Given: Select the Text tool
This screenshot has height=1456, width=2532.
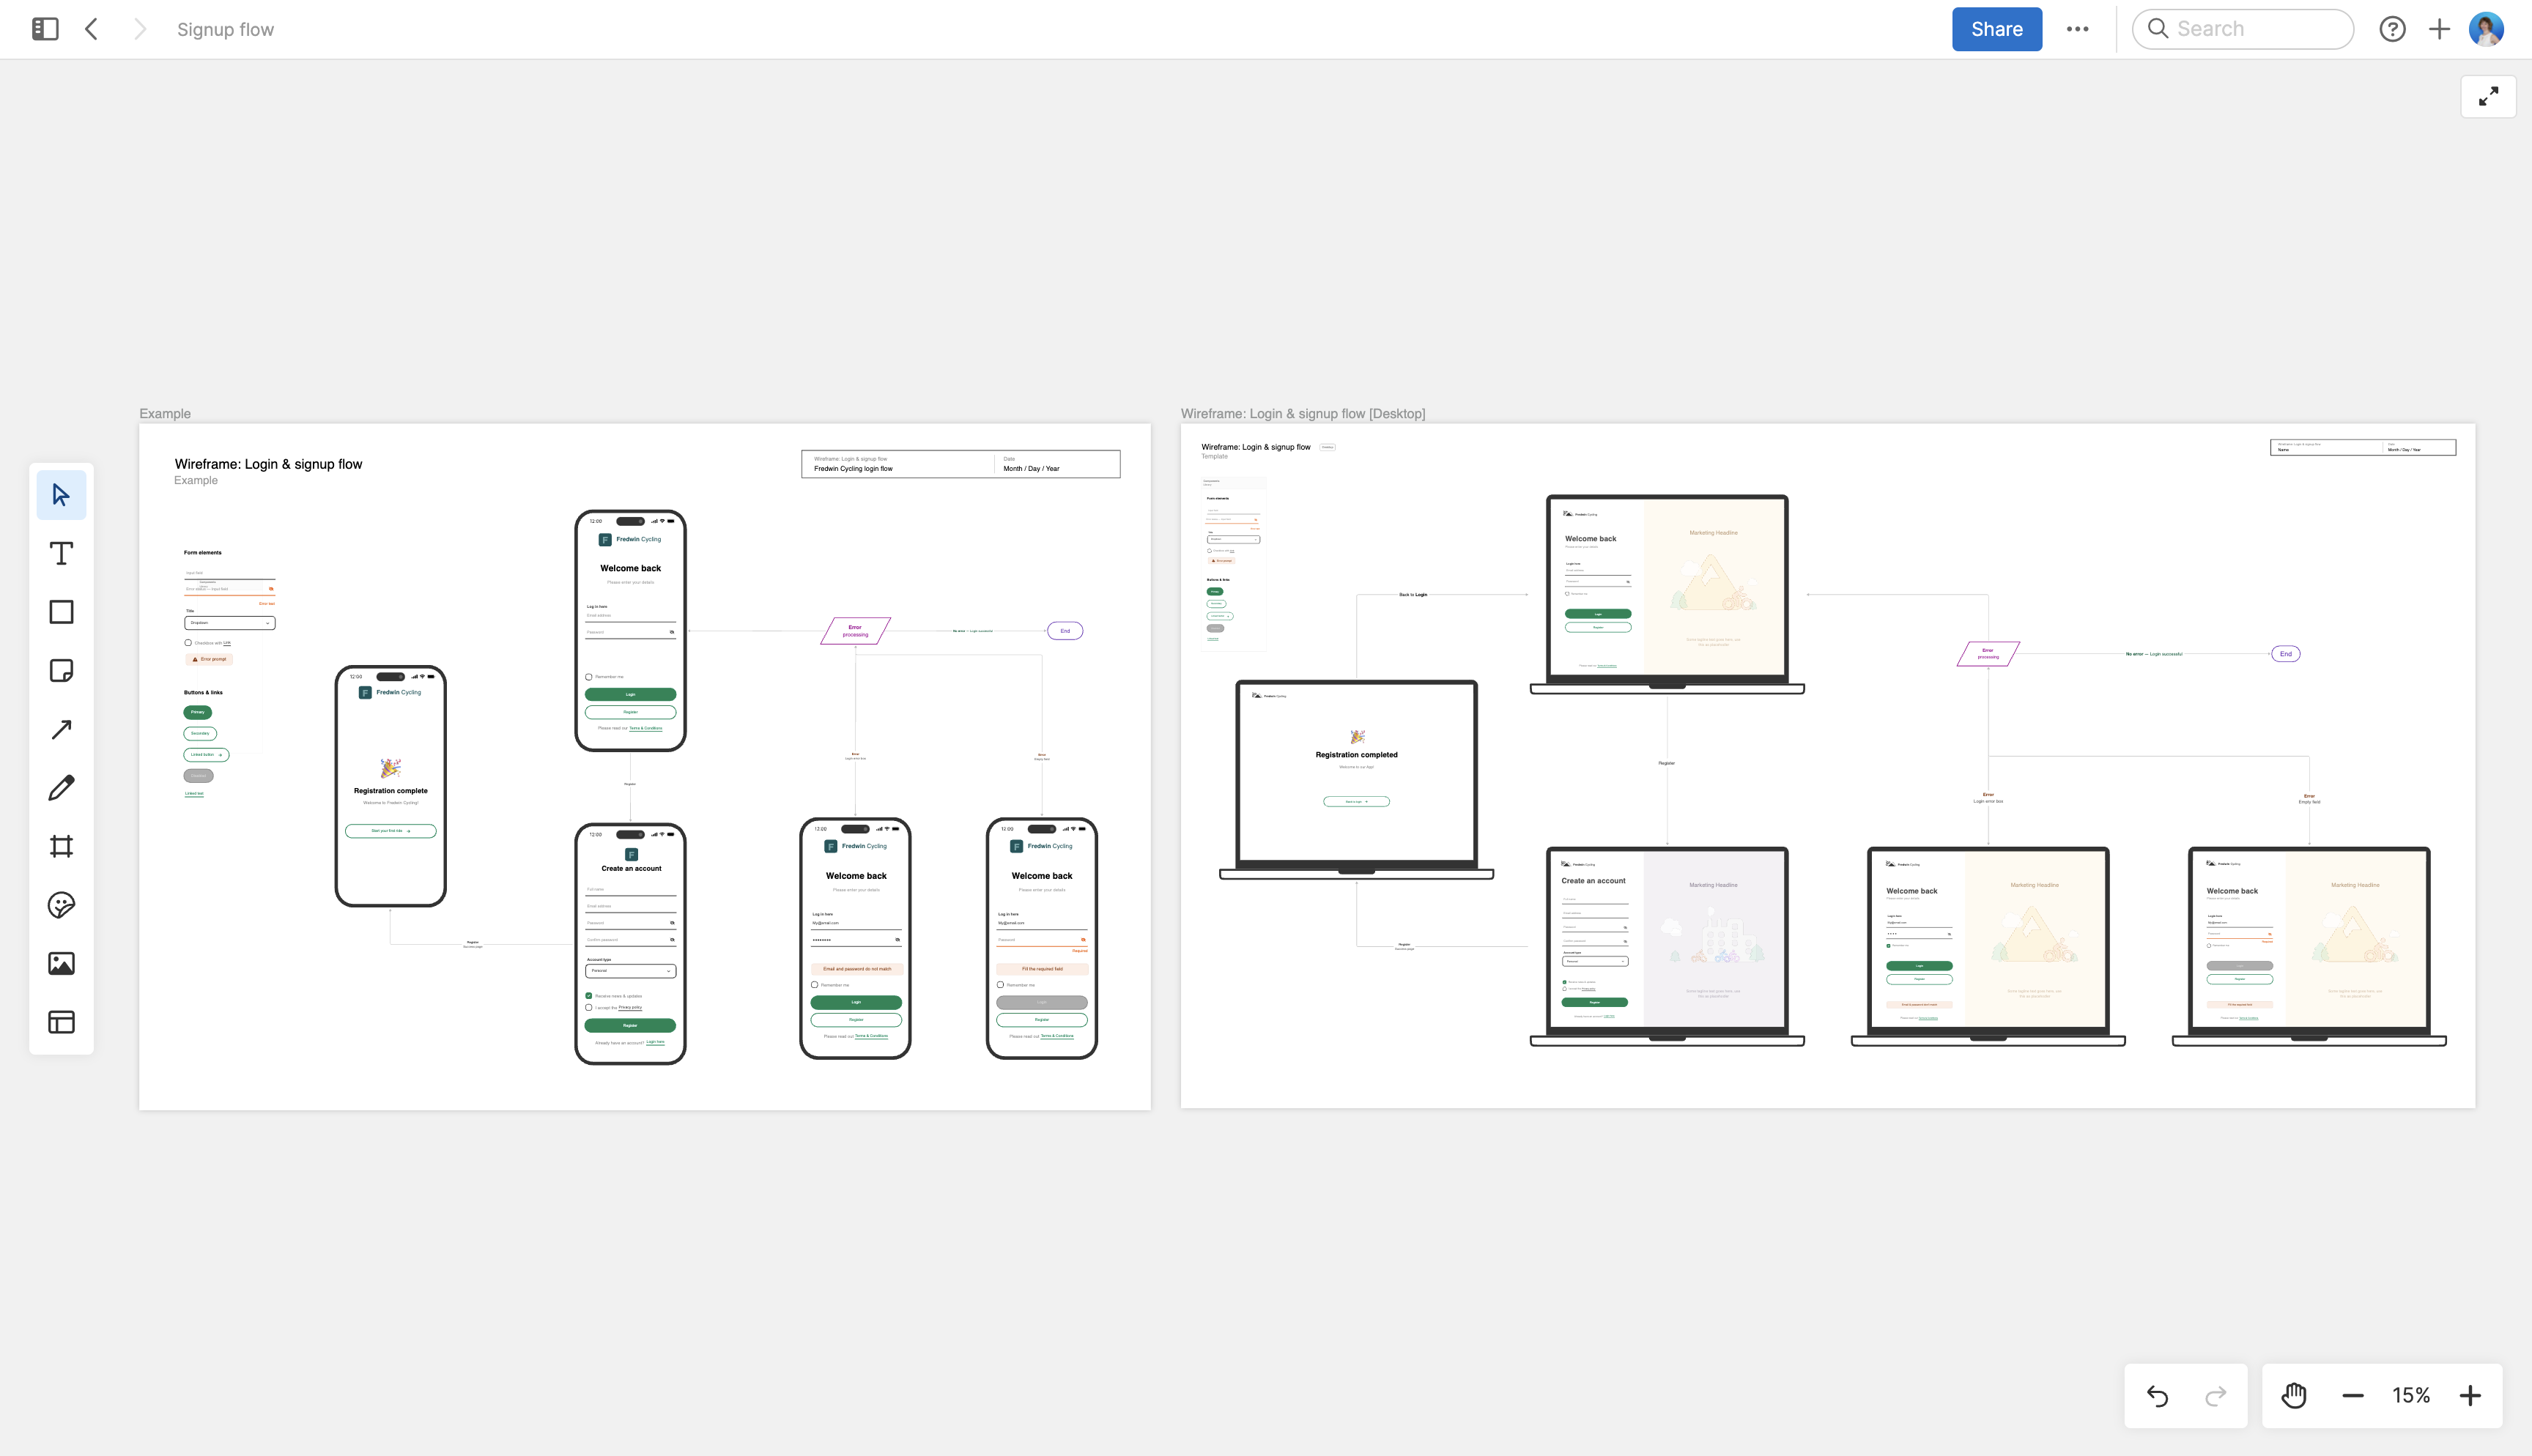Looking at the screenshot, I should [61, 552].
